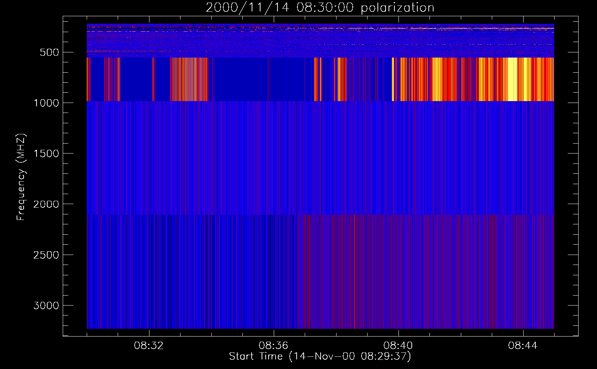Image resolution: width=597 pixels, height=369 pixels.
Task: Click the 08:44 time tick label
Action: pyautogui.click(x=523, y=346)
